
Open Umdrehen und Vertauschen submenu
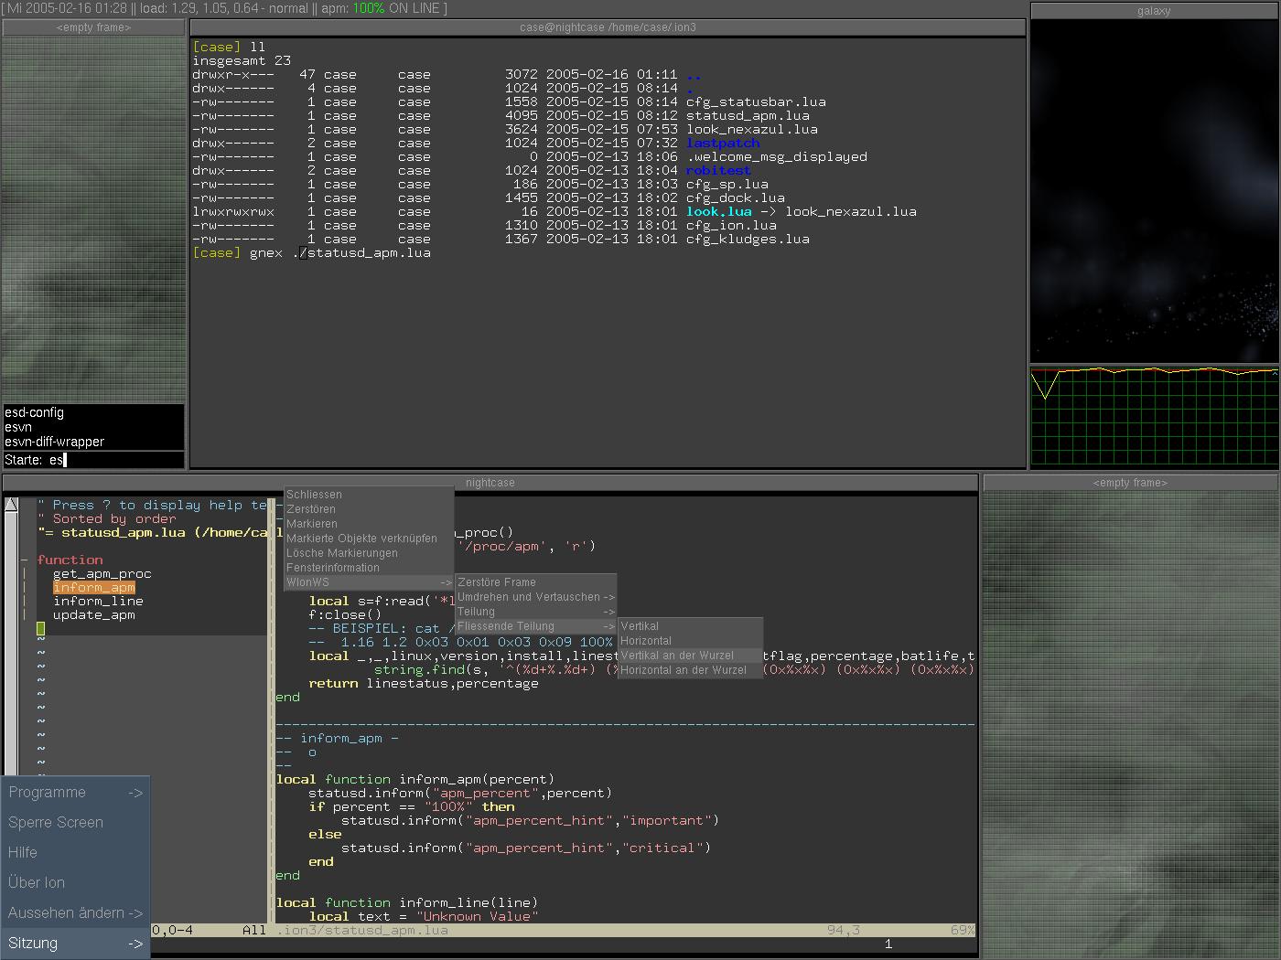coord(535,597)
